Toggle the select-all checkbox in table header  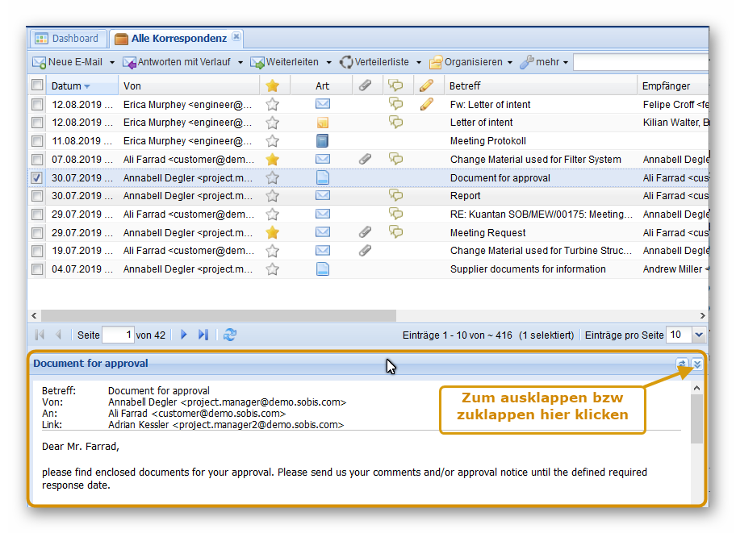(37, 85)
